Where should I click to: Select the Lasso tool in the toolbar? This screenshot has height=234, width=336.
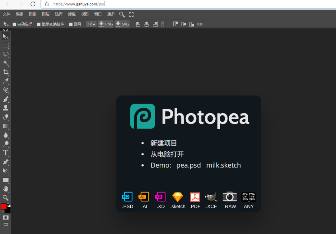pos(6,55)
